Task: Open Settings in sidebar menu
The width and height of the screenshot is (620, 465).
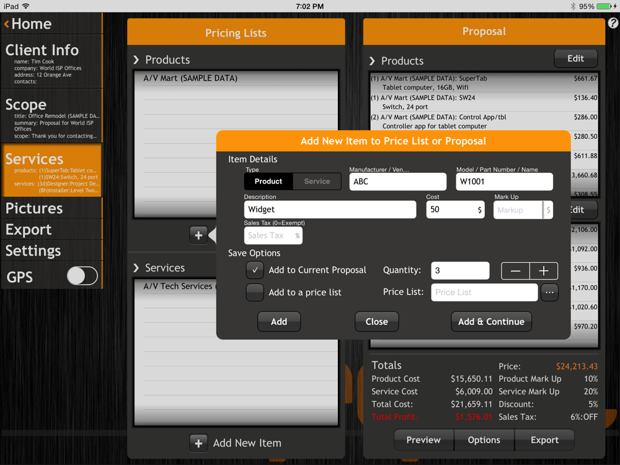Action: point(33,251)
